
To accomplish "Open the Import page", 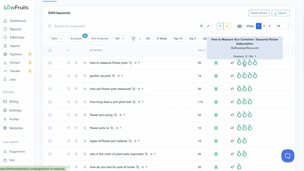I will (12, 46).
